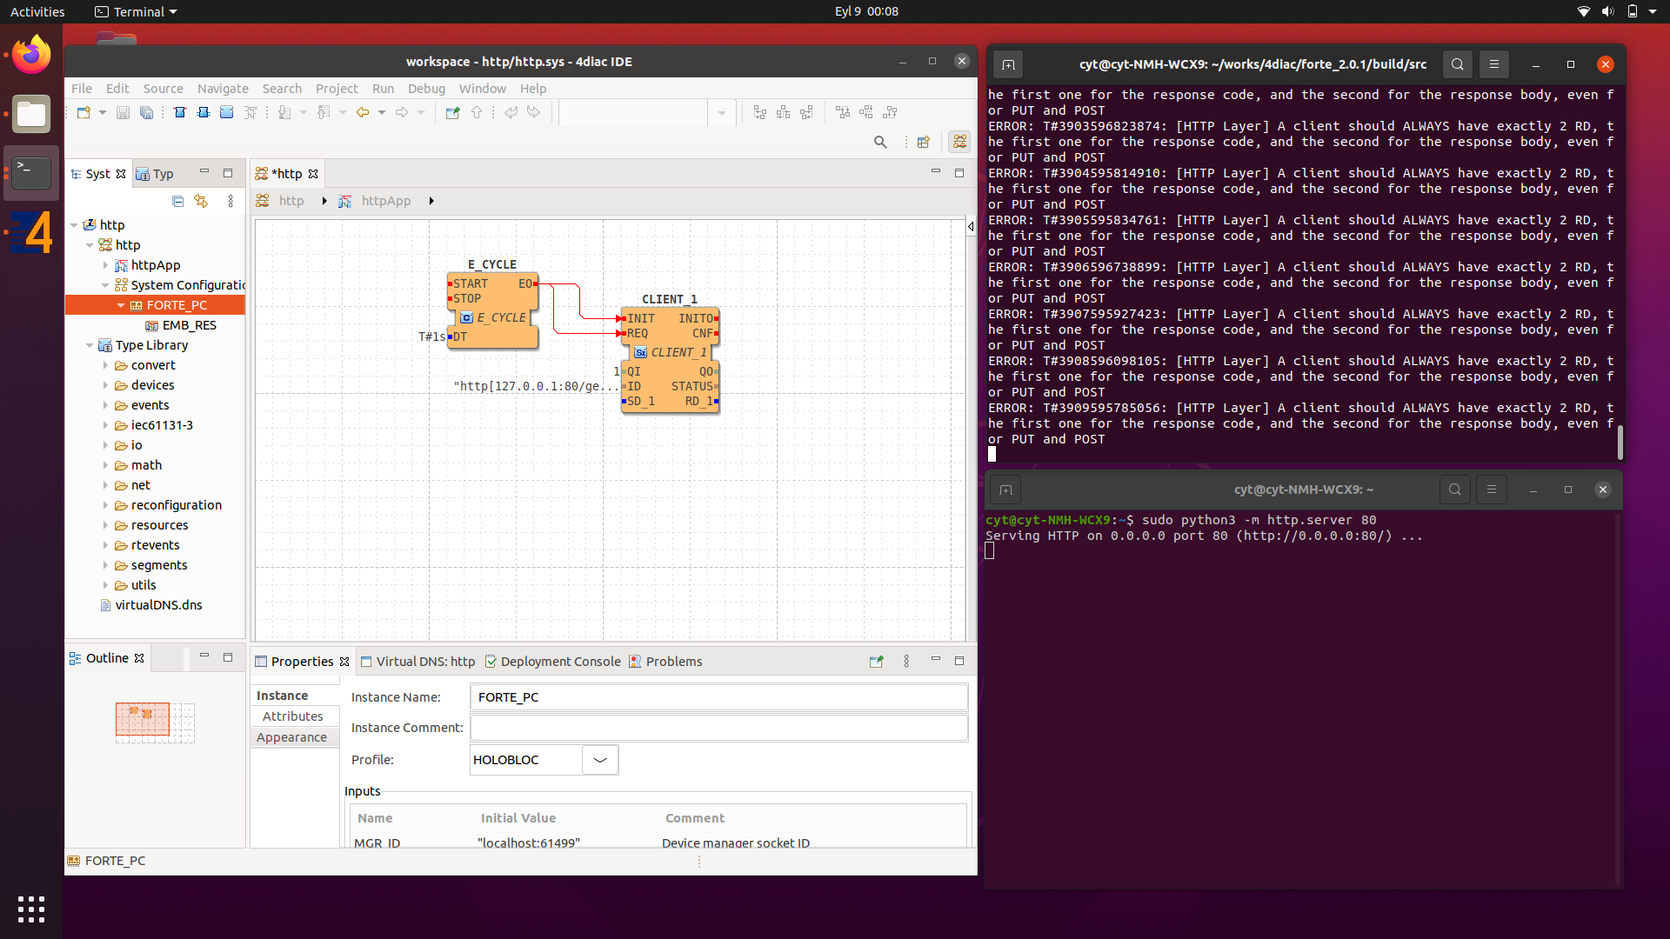Open the File menu

(82, 89)
